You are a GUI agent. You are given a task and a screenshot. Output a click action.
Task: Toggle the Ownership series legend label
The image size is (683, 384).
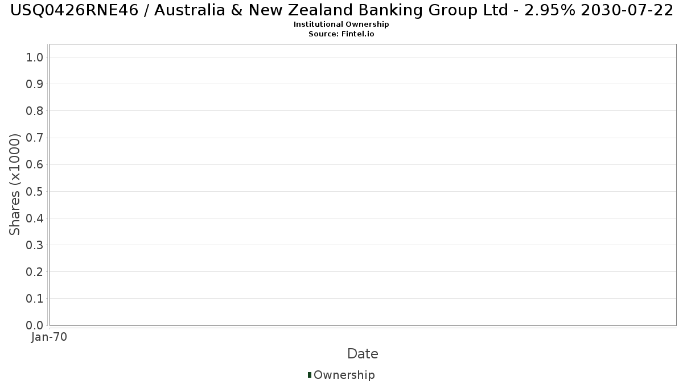(x=344, y=375)
